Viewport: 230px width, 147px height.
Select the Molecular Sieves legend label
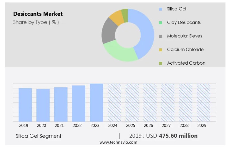click(x=184, y=36)
